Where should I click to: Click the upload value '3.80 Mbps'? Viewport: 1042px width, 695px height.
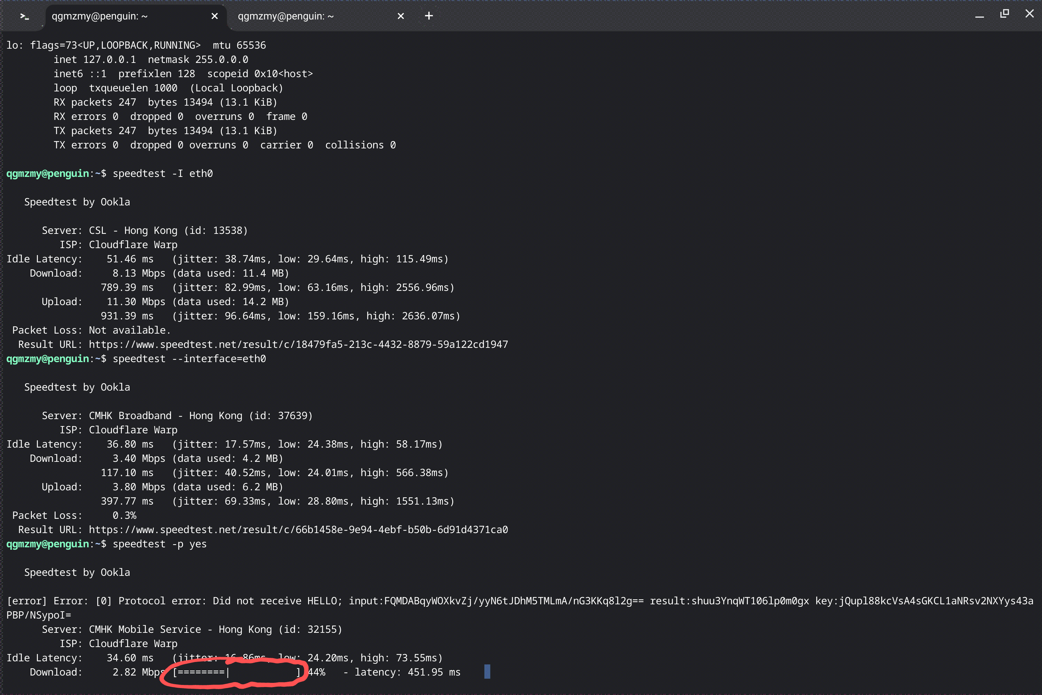139,487
